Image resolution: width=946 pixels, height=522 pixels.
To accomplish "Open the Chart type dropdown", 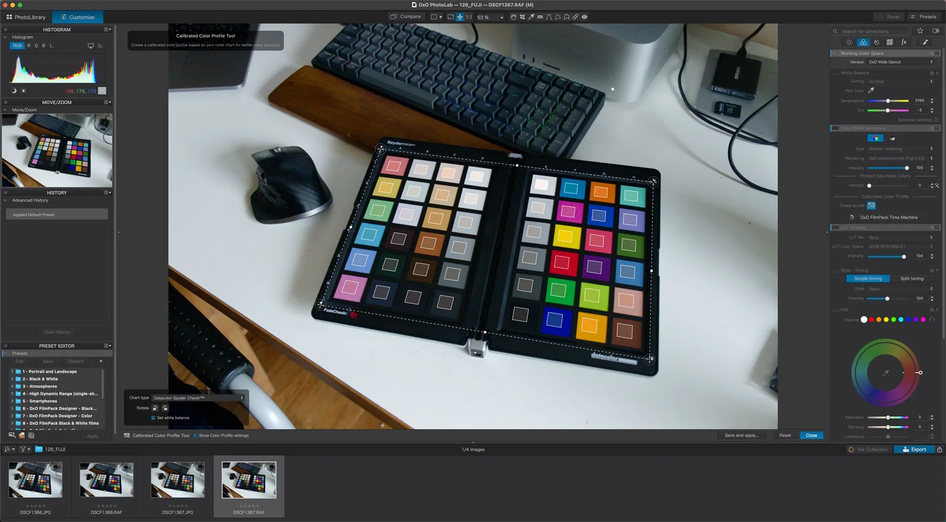I will click(x=198, y=398).
